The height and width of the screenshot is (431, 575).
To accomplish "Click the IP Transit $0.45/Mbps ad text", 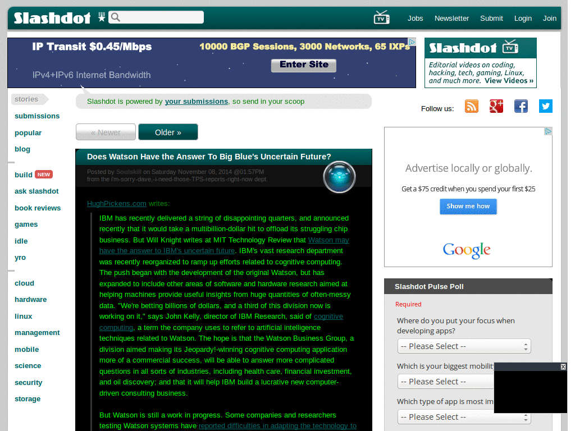I will pos(92,47).
